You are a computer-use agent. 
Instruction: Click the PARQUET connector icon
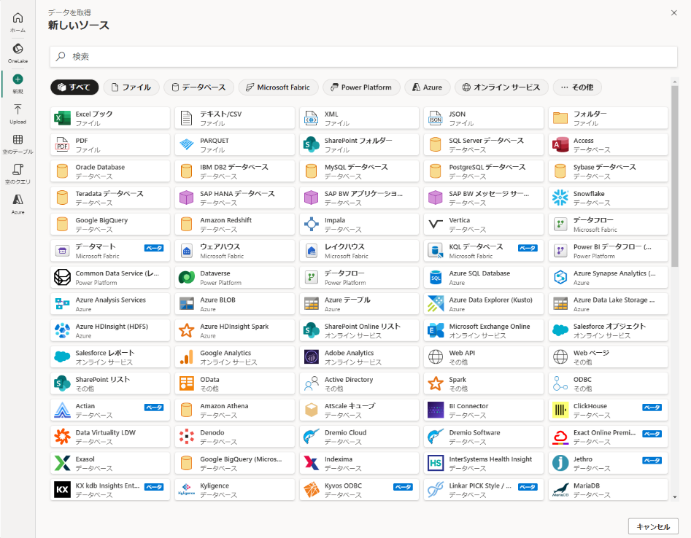point(187,144)
